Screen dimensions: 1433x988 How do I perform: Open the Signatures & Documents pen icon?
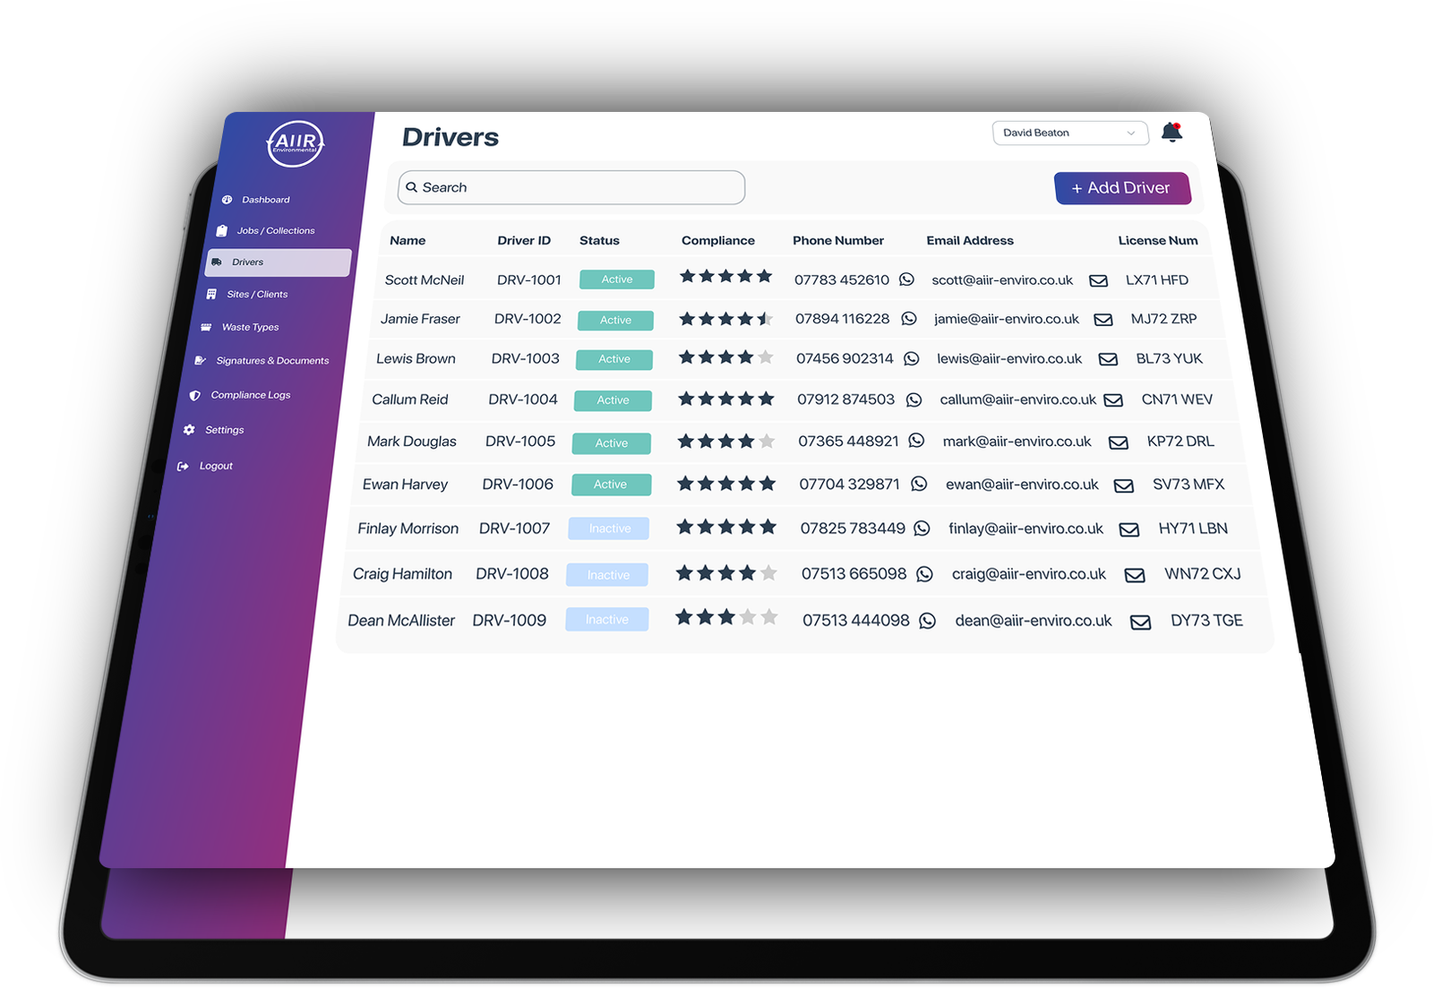201,360
